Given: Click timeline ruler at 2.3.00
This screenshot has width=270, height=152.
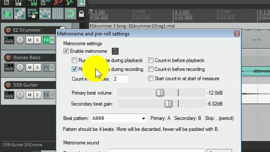Looking at the screenshot, I should point(223,12).
